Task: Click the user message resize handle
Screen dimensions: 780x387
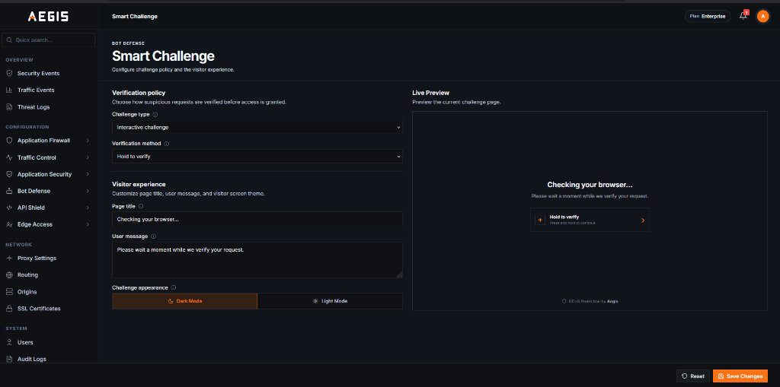Action: [x=399, y=274]
